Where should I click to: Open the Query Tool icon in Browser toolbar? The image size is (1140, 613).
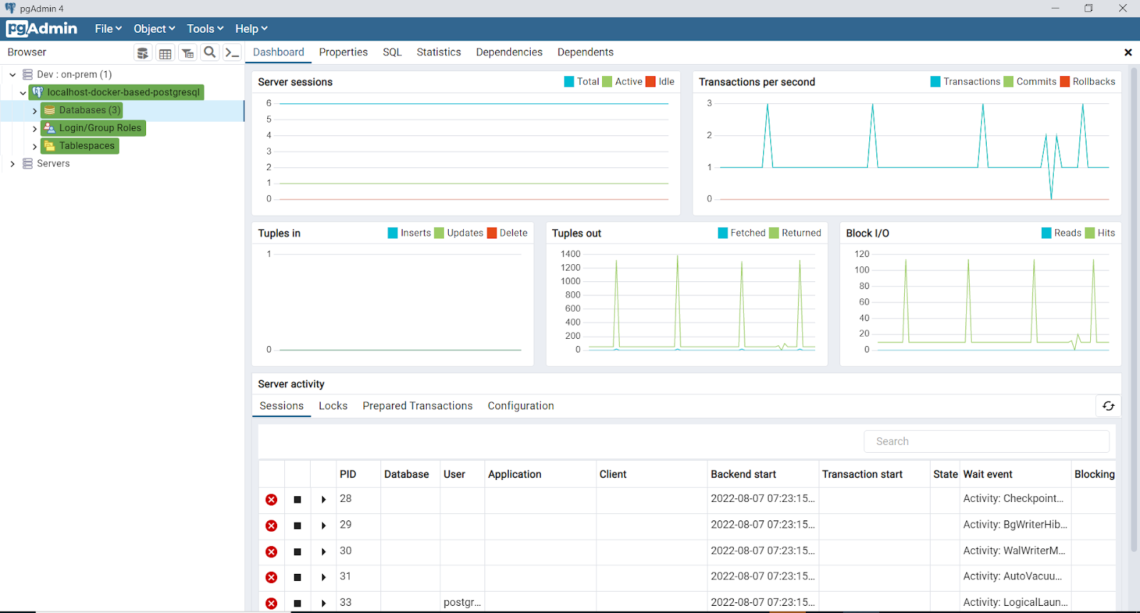pos(142,53)
